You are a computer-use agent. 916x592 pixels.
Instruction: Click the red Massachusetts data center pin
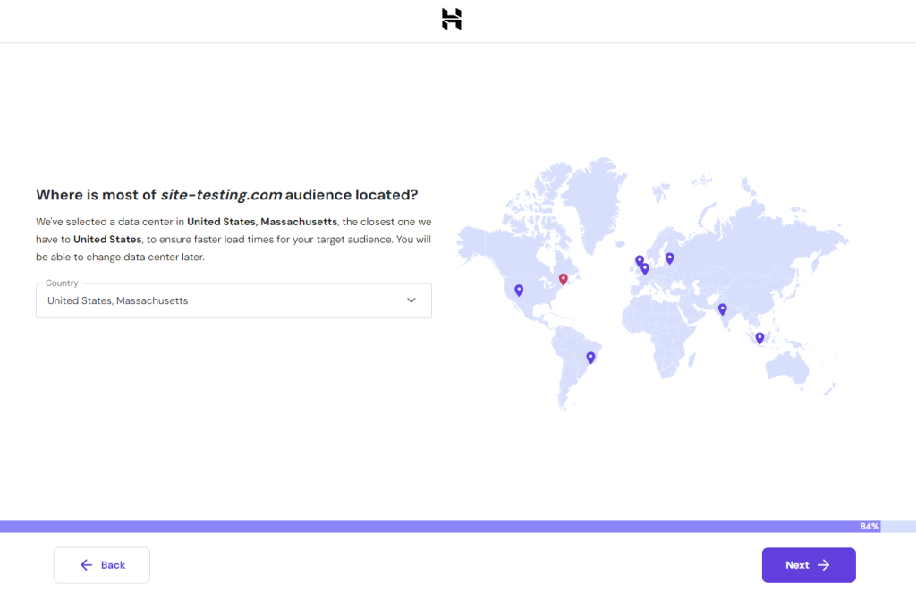tap(564, 278)
